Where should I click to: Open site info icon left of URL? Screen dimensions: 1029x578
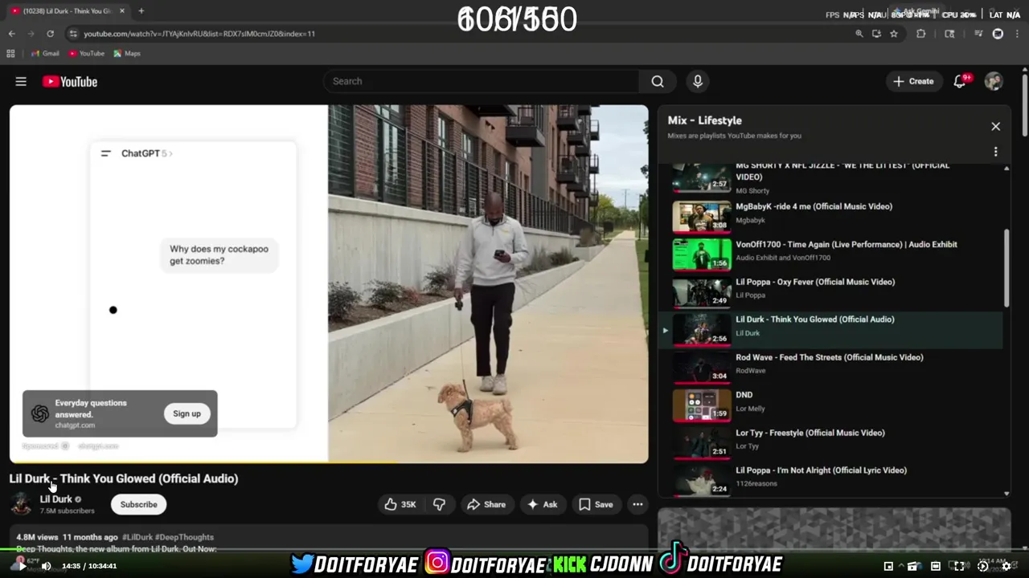(x=73, y=34)
